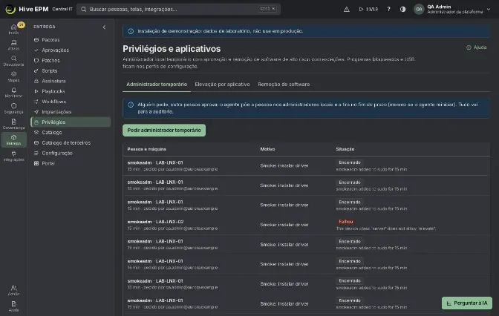Open Catálogo de terceiros menu item
The height and width of the screenshot is (316, 499).
tap(71, 142)
